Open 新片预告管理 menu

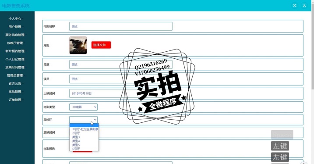[x=15, y=51]
